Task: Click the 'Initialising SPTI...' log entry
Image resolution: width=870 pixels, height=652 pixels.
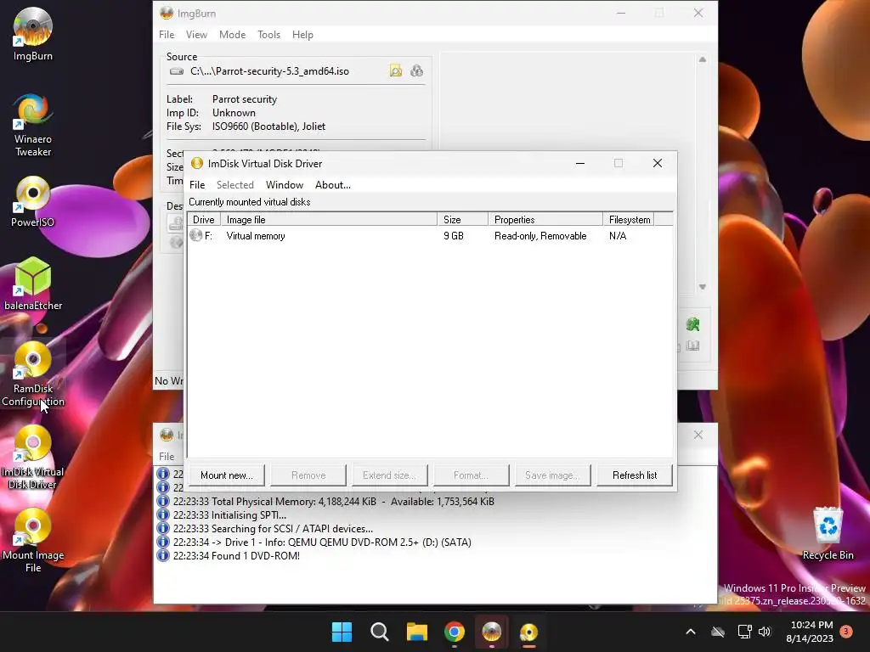Action: click(x=229, y=515)
